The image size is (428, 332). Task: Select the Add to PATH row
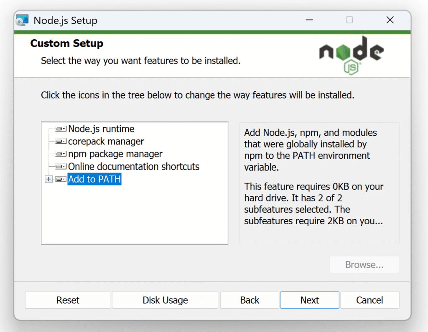point(94,179)
